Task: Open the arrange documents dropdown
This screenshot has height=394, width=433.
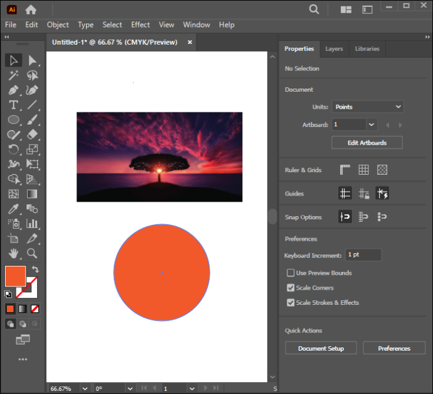Action: (346, 10)
